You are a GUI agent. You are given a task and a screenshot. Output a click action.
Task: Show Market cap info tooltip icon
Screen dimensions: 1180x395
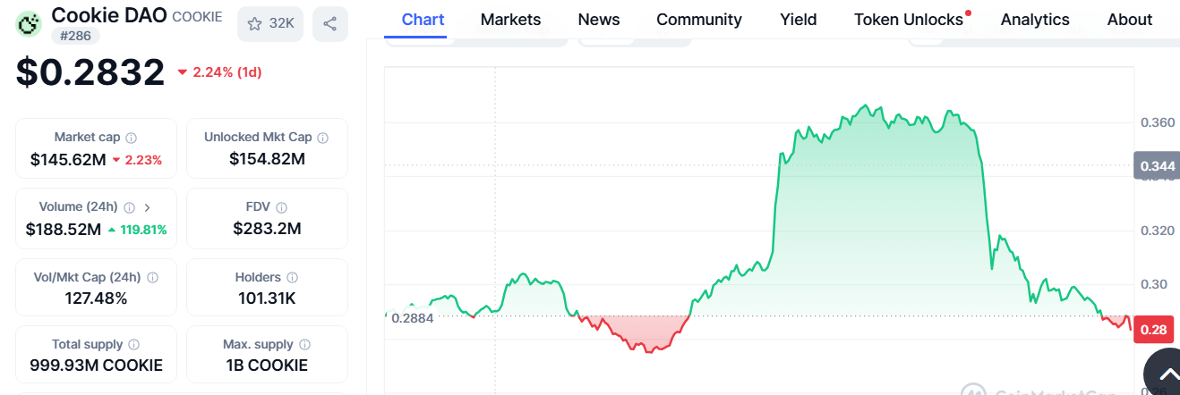tap(132, 138)
